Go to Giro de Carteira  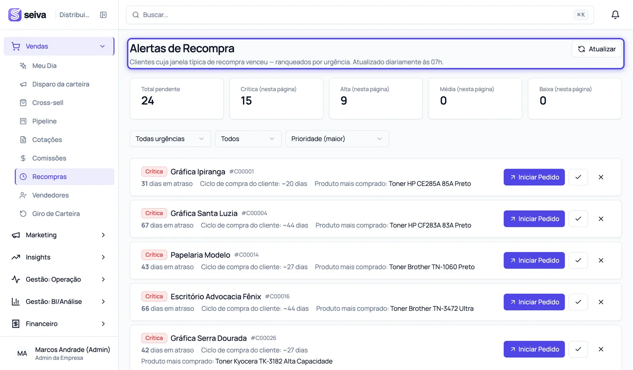64,214
